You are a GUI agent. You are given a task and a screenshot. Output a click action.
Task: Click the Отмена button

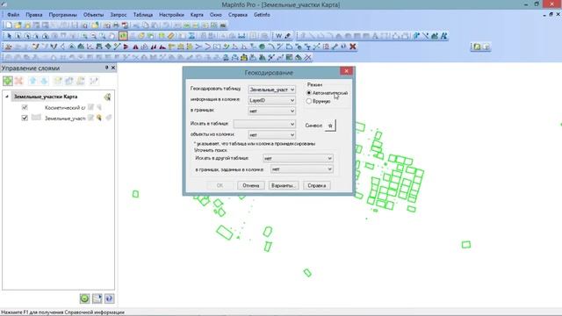[250, 185]
